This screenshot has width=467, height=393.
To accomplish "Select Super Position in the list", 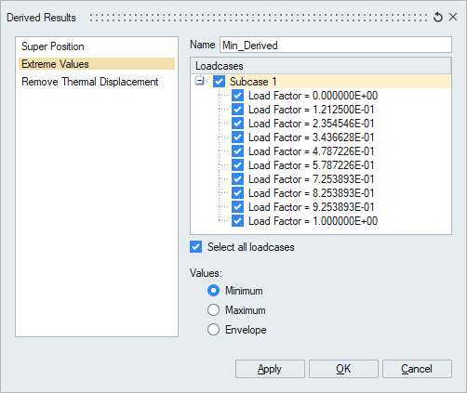I will (97, 46).
